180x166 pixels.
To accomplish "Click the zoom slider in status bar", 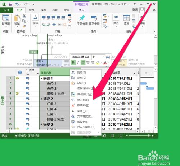I will click(x=139, y=136).
